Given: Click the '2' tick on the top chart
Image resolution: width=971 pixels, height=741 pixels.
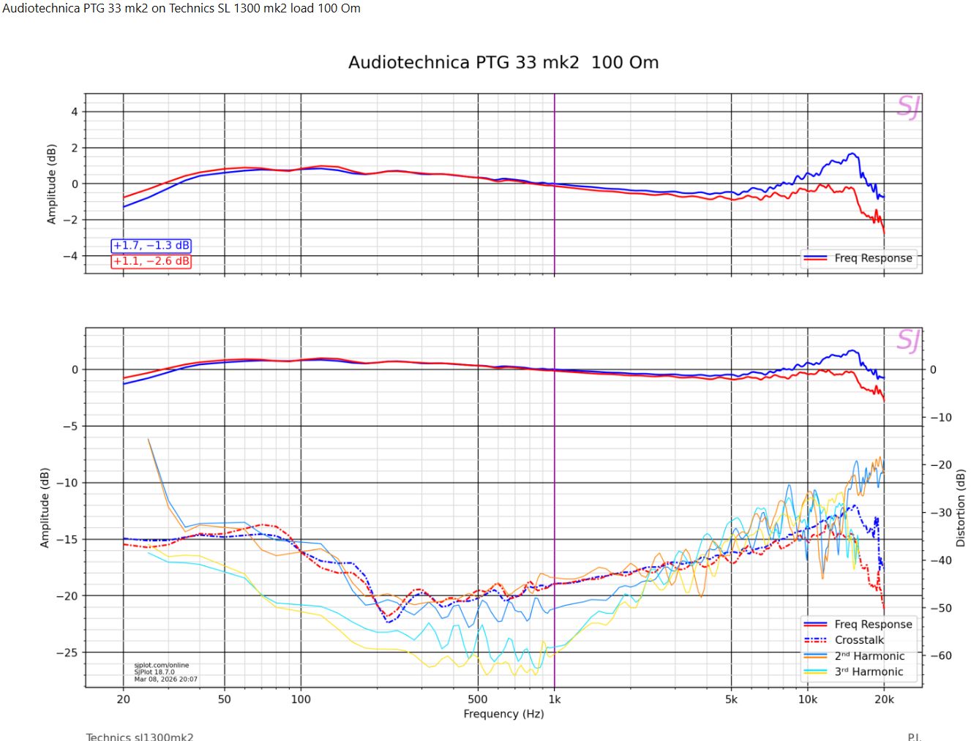Looking at the screenshot, I should (75, 148).
